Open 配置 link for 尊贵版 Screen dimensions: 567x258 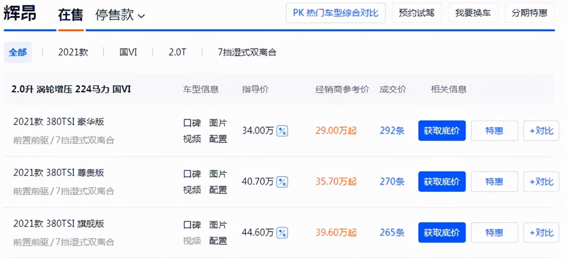point(218,190)
